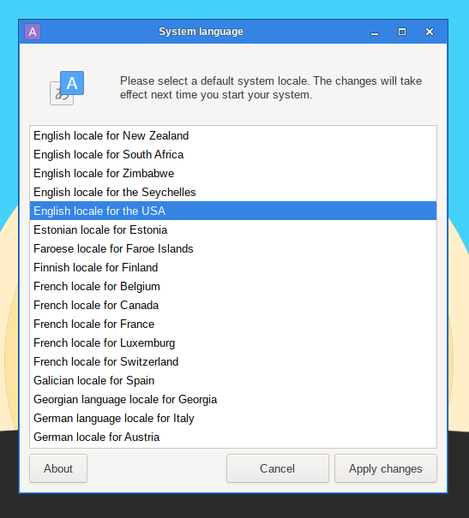Choose French locale for Switzerland
The height and width of the screenshot is (518, 469).
point(233,361)
